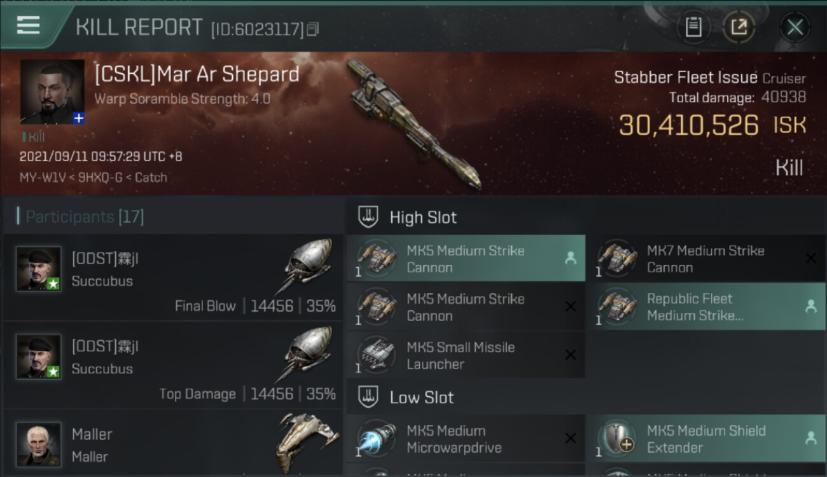Collapse the Low Slot section header

click(466, 397)
